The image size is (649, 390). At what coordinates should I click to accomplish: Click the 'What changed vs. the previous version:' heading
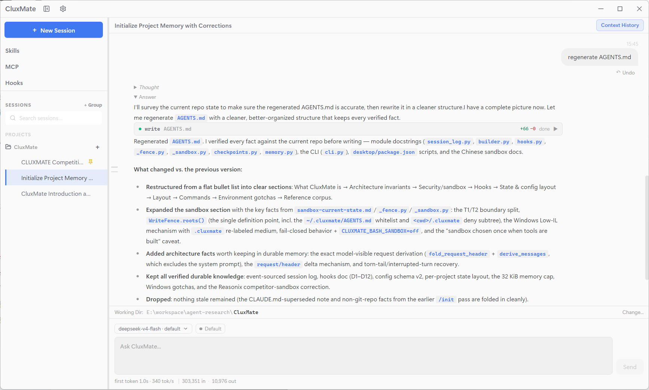click(x=188, y=169)
